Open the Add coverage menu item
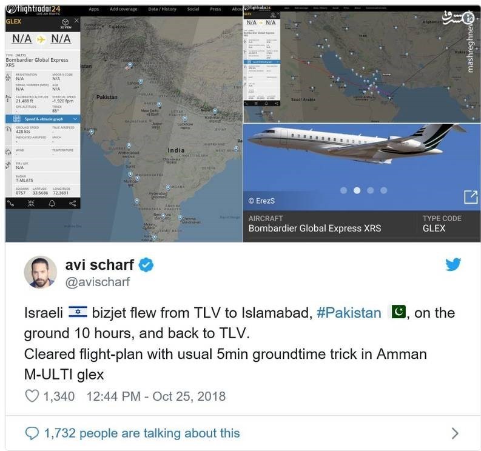481x451 pixels. point(123,9)
